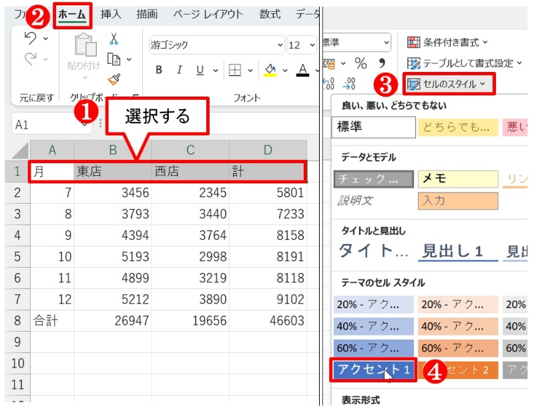Apply the メモ cell style
Screen dimensions: 534x409
pyautogui.click(x=458, y=179)
